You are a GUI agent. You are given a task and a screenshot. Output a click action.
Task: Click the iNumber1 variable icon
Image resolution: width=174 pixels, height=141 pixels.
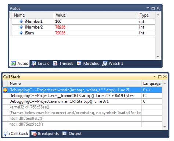21,21
